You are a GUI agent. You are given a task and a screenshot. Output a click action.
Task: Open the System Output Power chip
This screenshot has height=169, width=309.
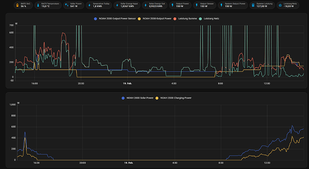233,5
